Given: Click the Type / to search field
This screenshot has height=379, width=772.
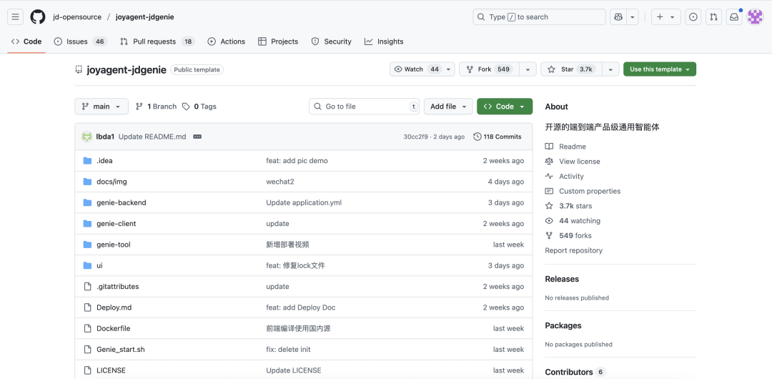Looking at the screenshot, I should [x=539, y=16].
